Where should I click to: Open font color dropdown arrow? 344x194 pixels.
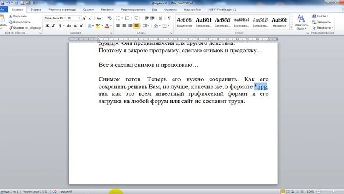tap(111, 26)
